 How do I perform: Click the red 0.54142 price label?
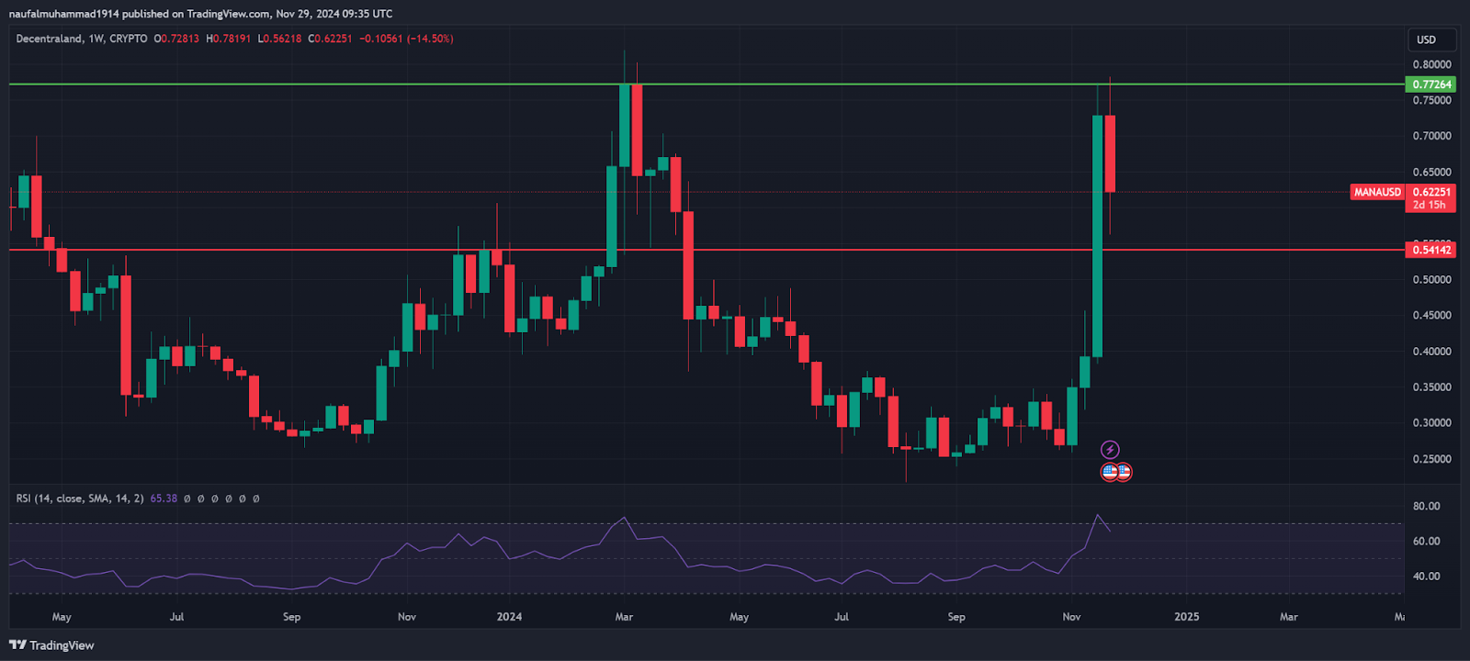1431,250
